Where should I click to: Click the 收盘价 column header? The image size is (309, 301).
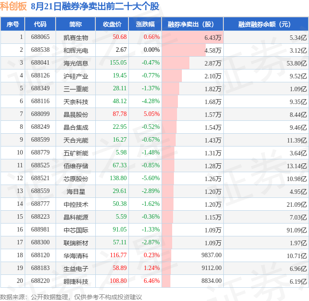coord(112,24)
